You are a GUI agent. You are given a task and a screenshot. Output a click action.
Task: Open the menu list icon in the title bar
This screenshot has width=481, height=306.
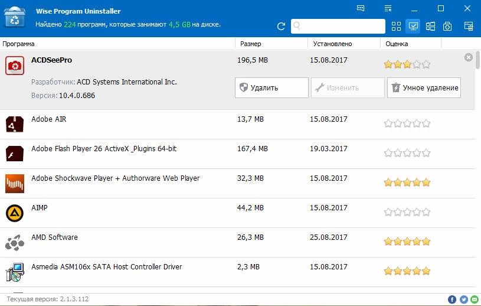(x=388, y=8)
